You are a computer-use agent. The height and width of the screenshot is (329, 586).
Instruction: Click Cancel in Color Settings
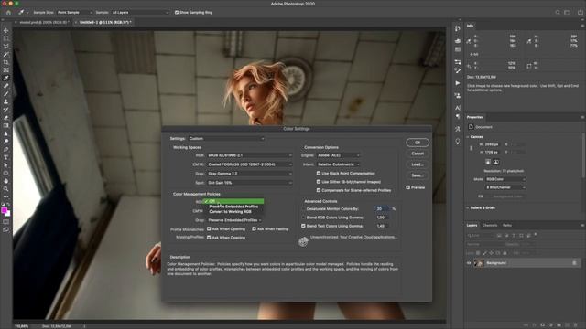[x=418, y=154]
